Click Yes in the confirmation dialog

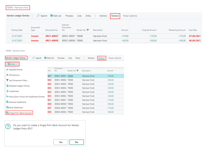tap(61, 142)
